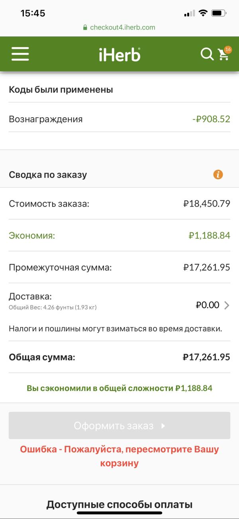The image size is (239, 519).
Task: Tap the Оформить заказ button
Action: tap(119, 425)
